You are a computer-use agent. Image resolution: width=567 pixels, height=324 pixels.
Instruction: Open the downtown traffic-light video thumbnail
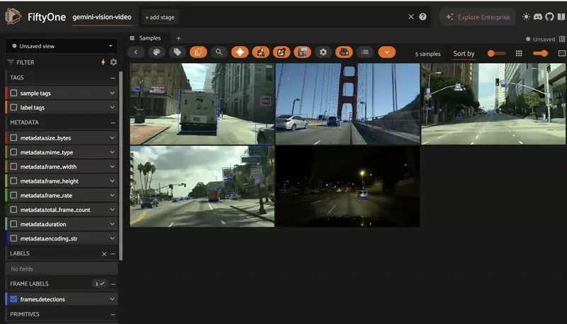pos(493,104)
